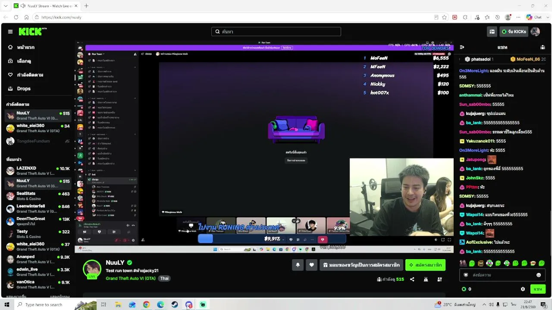
Task: Show the chat users list icon
Action: (543, 47)
